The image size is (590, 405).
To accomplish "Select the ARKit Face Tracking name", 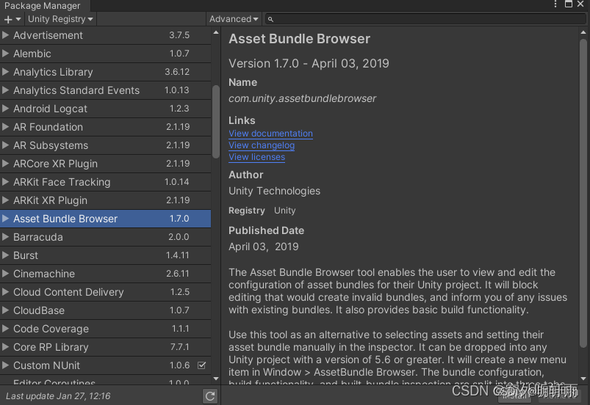I will point(62,182).
